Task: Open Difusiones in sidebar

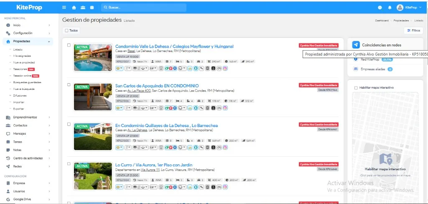Action: (20, 96)
